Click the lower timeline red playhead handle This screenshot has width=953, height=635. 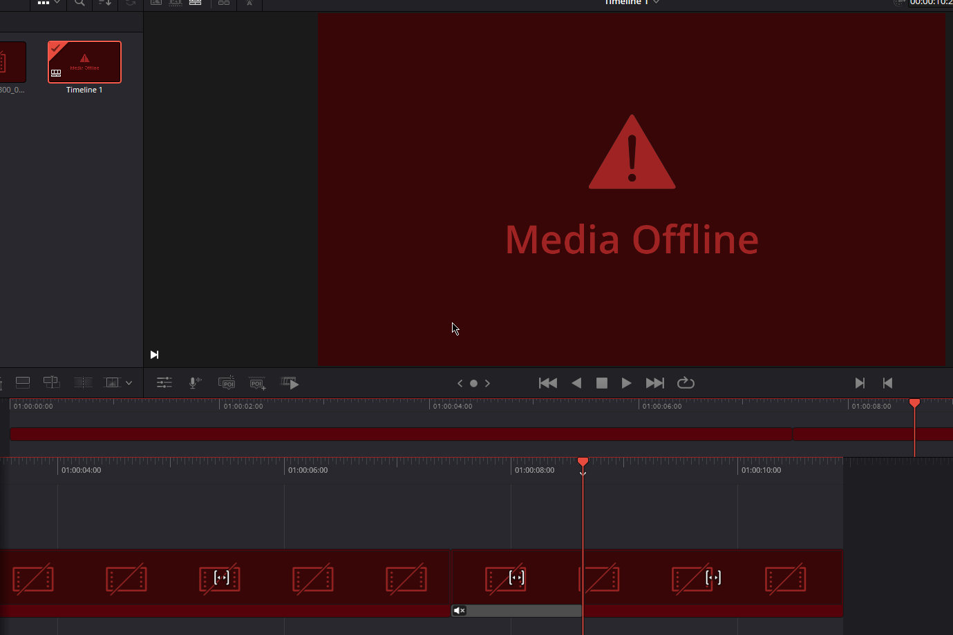(583, 462)
